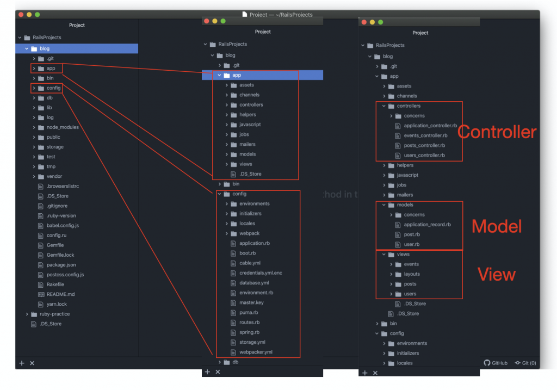Image resolution: width=557 pixels, height=390 pixels.
Task: Select the posts folder under views
Action: click(410, 284)
